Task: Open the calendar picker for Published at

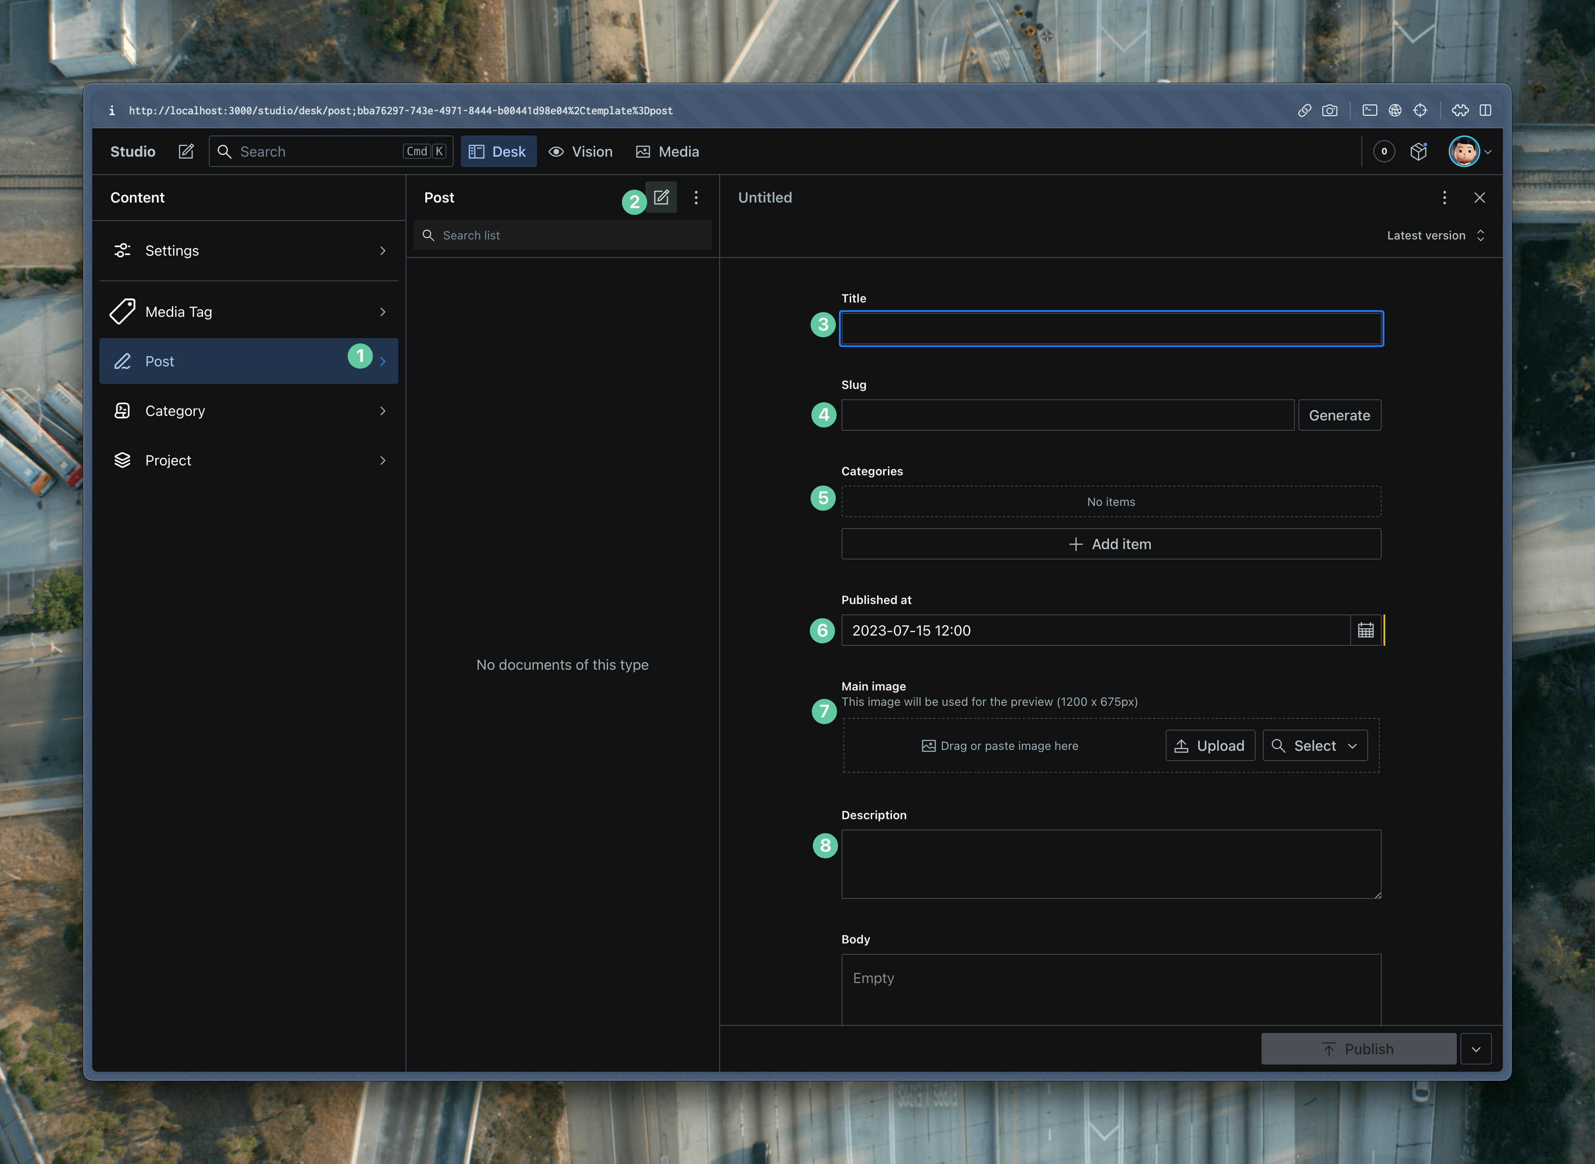Action: pos(1365,631)
